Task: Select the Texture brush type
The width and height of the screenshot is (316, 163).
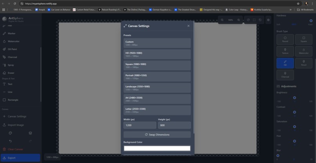Action: 285,51
